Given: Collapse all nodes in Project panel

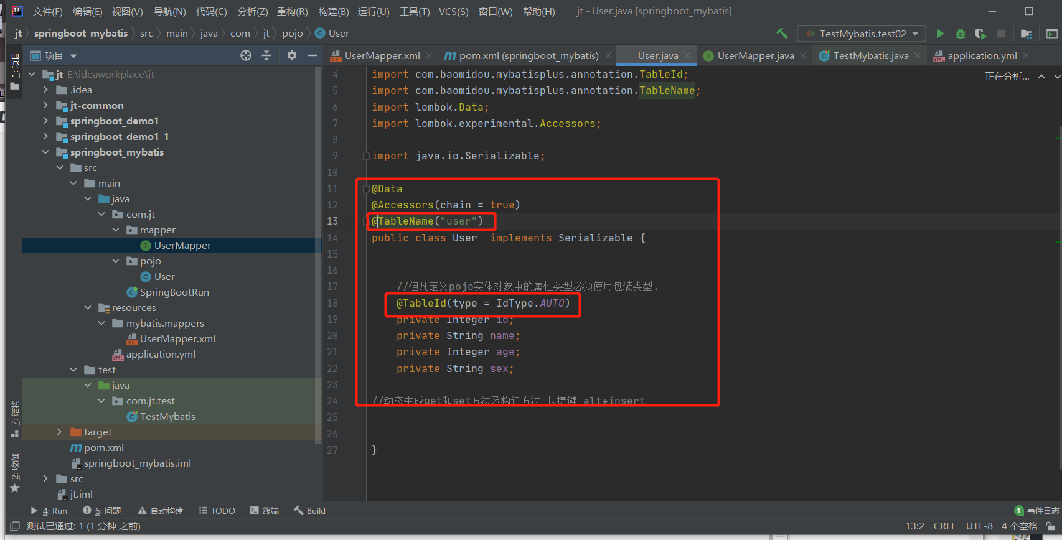Looking at the screenshot, I should pos(266,55).
